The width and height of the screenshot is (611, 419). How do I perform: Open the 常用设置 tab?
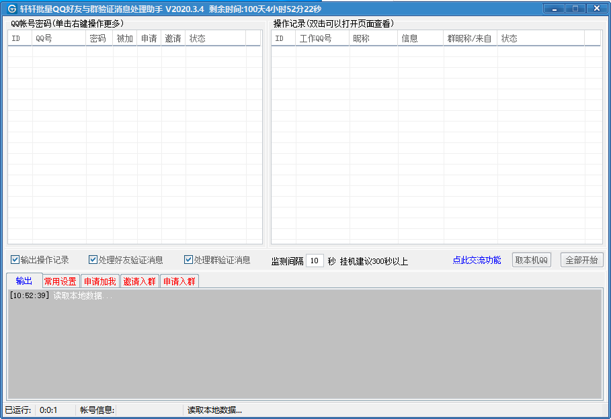(x=60, y=281)
